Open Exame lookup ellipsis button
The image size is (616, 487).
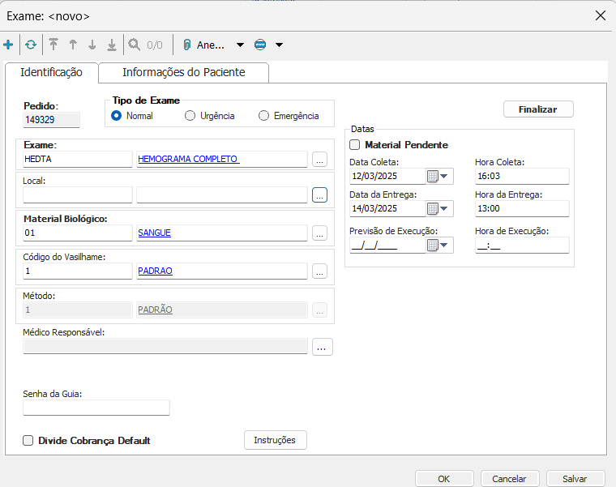[x=319, y=160]
